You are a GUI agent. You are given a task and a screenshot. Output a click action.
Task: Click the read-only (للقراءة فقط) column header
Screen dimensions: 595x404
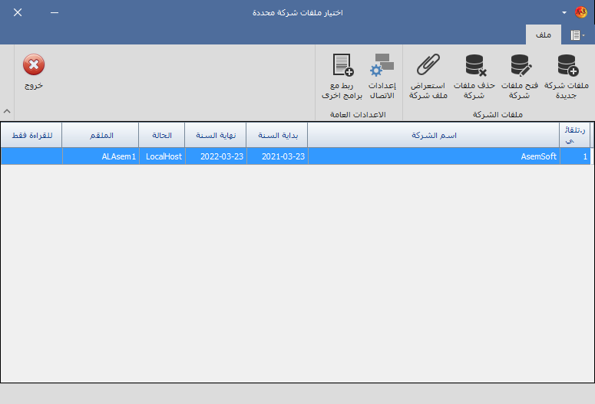pos(31,136)
